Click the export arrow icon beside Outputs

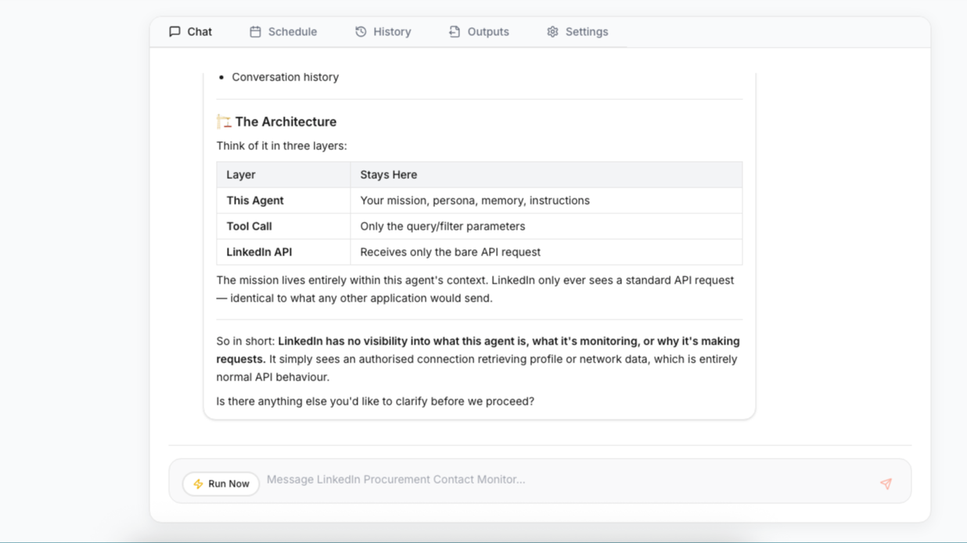(x=455, y=31)
